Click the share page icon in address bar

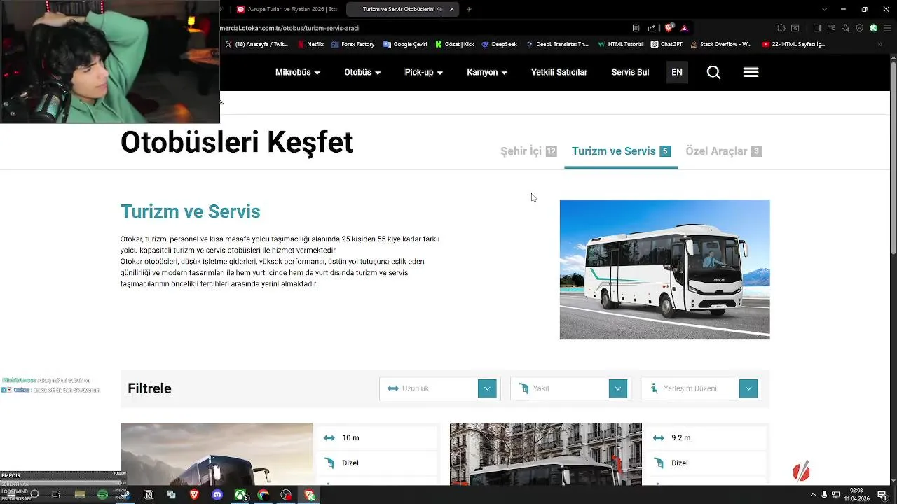[652, 28]
